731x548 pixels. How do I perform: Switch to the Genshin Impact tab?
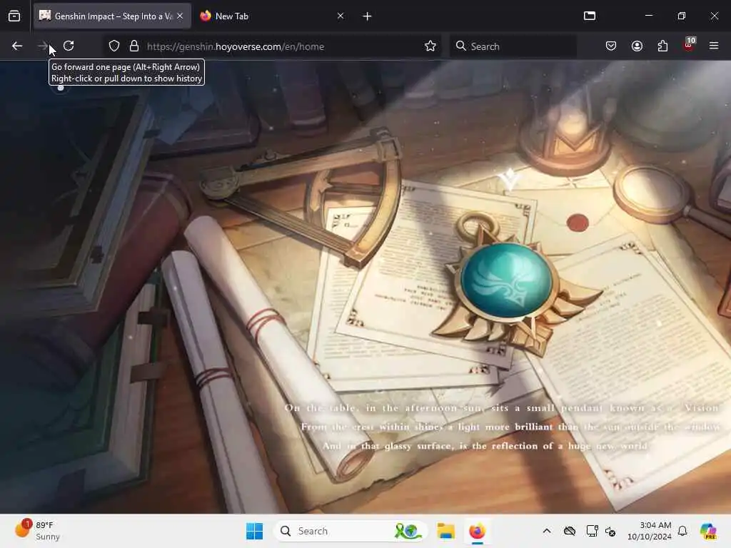coord(112,16)
